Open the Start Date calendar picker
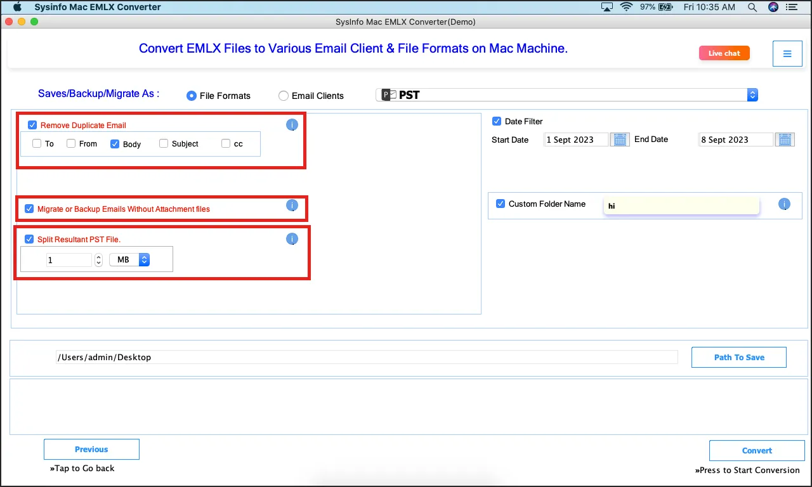The height and width of the screenshot is (487, 812). (x=620, y=140)
